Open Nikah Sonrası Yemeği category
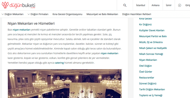The height and width of the screenshot is (98, 190). point(151,54)
